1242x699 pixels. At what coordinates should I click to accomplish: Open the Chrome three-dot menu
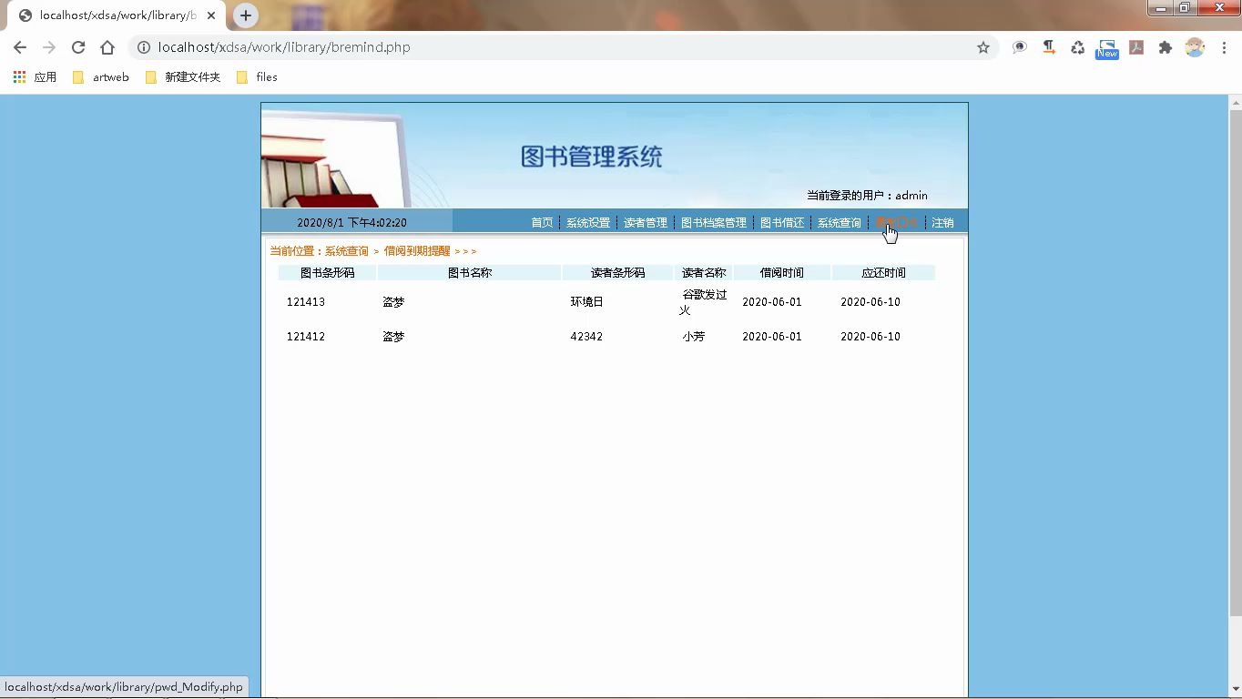pos(1224,46)
